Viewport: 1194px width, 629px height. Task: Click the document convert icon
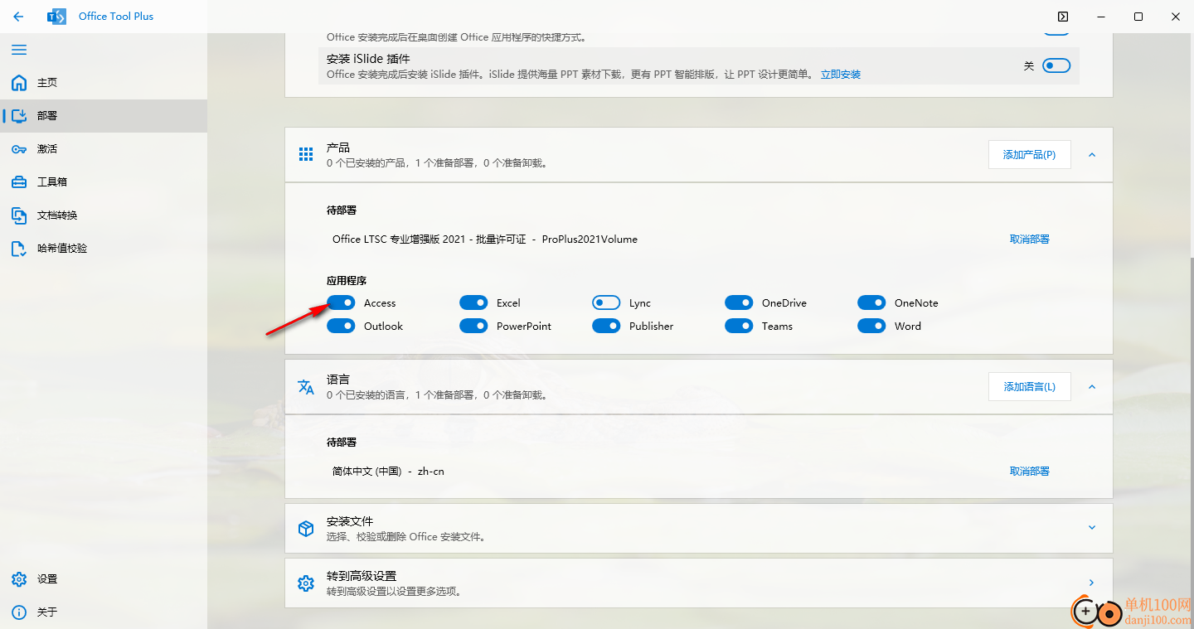point(19,215)
